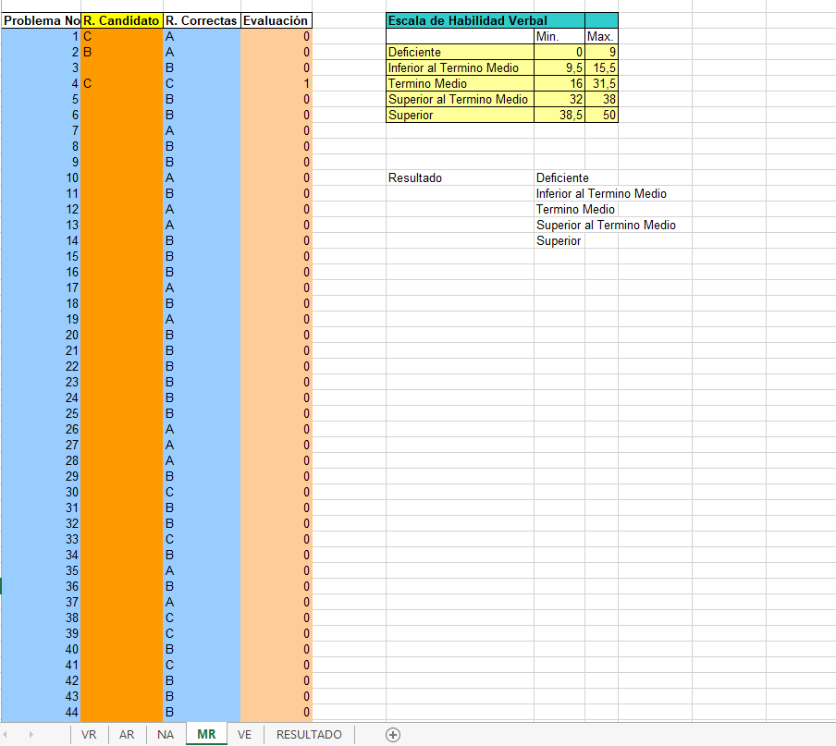Open the RESULTADO sheet tab
The width and height of the screenshot is (836, 746).
[309, 735]
